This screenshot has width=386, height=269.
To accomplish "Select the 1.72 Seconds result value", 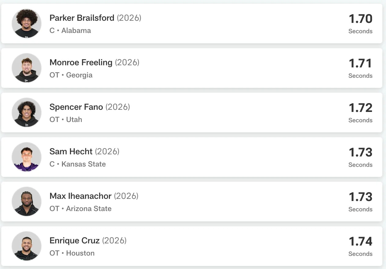I will click(x=360, y=108).
